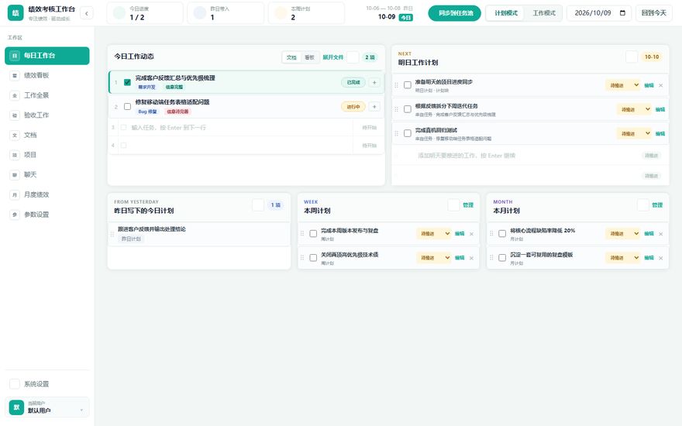Collapse sidebar with the back chevron
Image resolution: width=682 pixels, height=426 pixels.
(x=87, y=13)
